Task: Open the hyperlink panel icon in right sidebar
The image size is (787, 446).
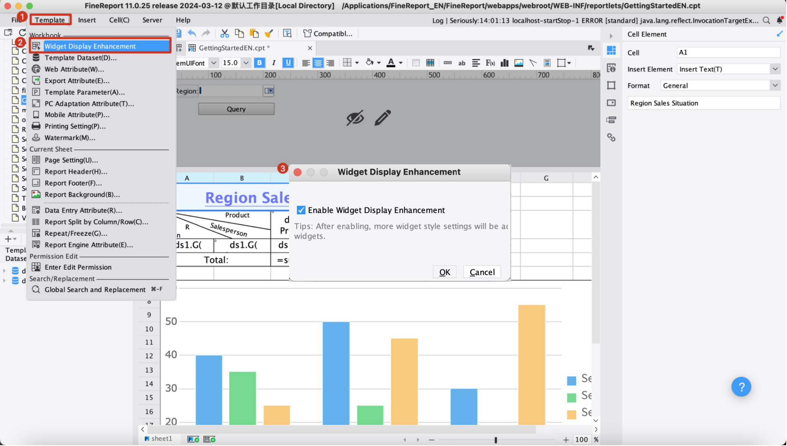Action: pos(612,137)
